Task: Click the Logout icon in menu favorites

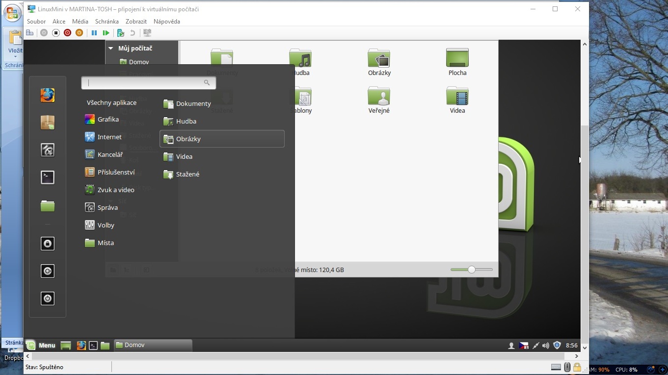Action: click(48, 271)
